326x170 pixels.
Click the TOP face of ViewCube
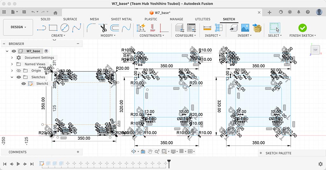tap(315, 50)
